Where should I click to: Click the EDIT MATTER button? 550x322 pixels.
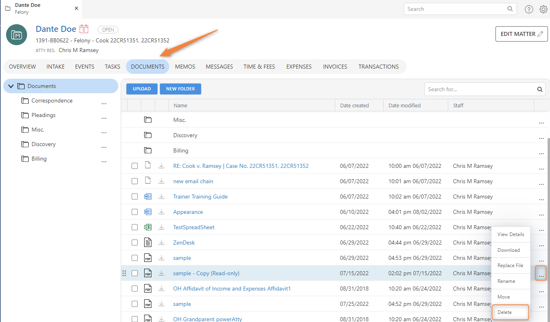[521, 34]
